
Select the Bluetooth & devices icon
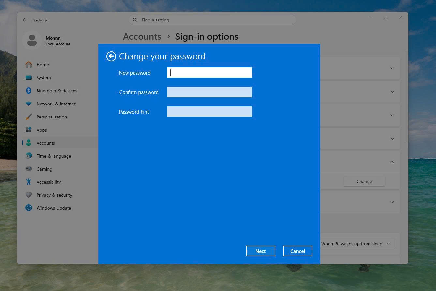(x=29, y=91)
